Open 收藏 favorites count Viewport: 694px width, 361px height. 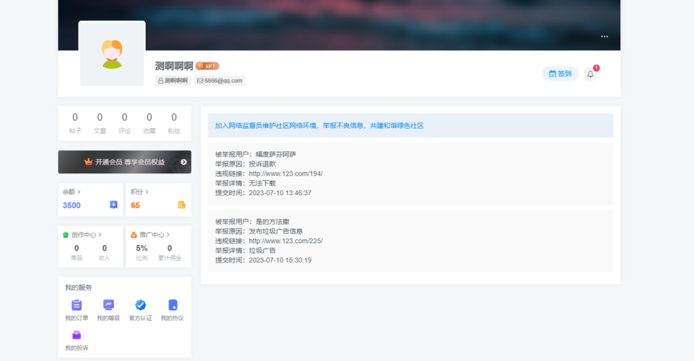pyautogui.click(x=149, y=123)
